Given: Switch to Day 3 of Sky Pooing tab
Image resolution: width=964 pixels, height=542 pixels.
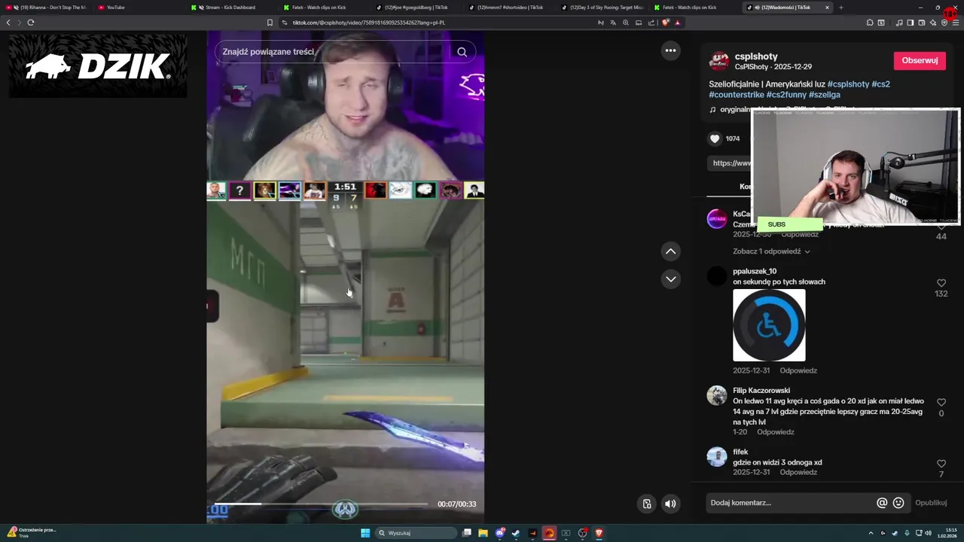Looking at the screenshot, I should tap(602, 8).
